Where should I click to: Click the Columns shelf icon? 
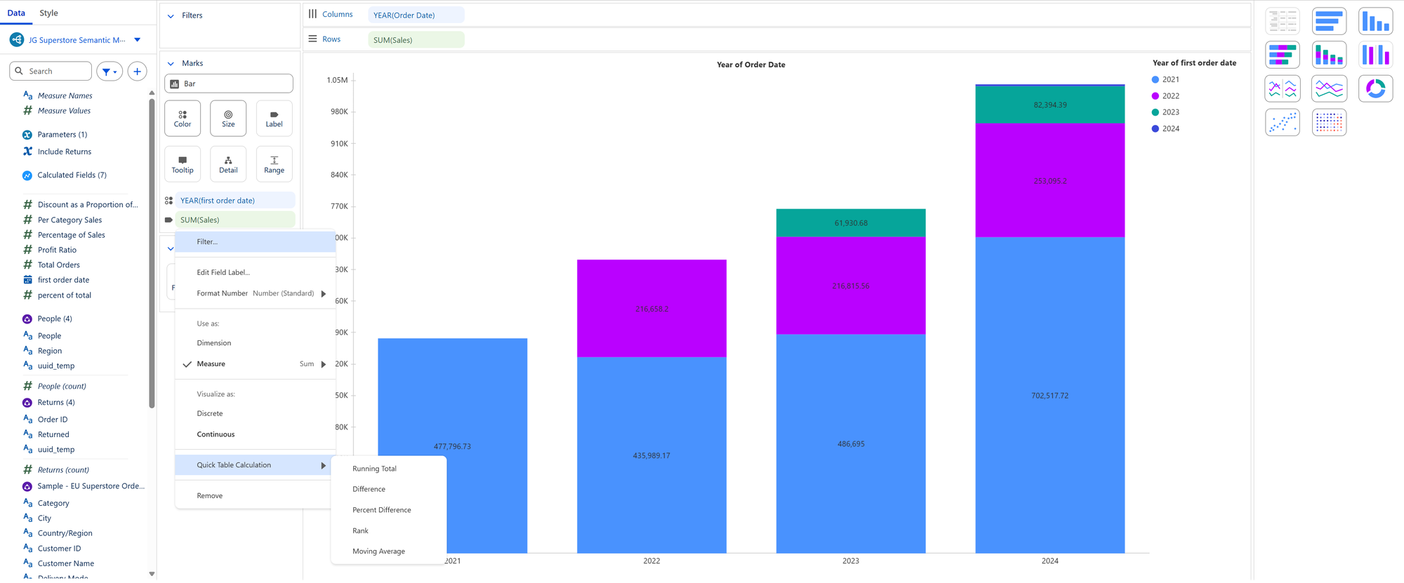click(313, 14)
